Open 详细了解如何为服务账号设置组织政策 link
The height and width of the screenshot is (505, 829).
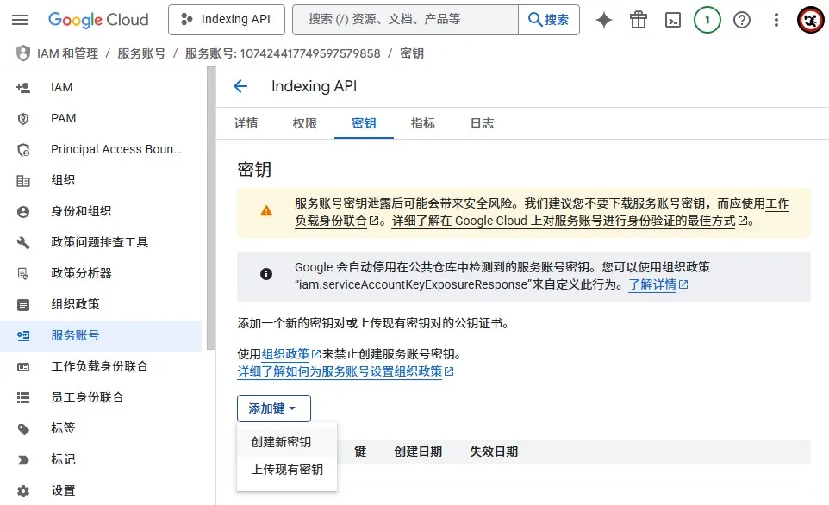tap(346, 371)
